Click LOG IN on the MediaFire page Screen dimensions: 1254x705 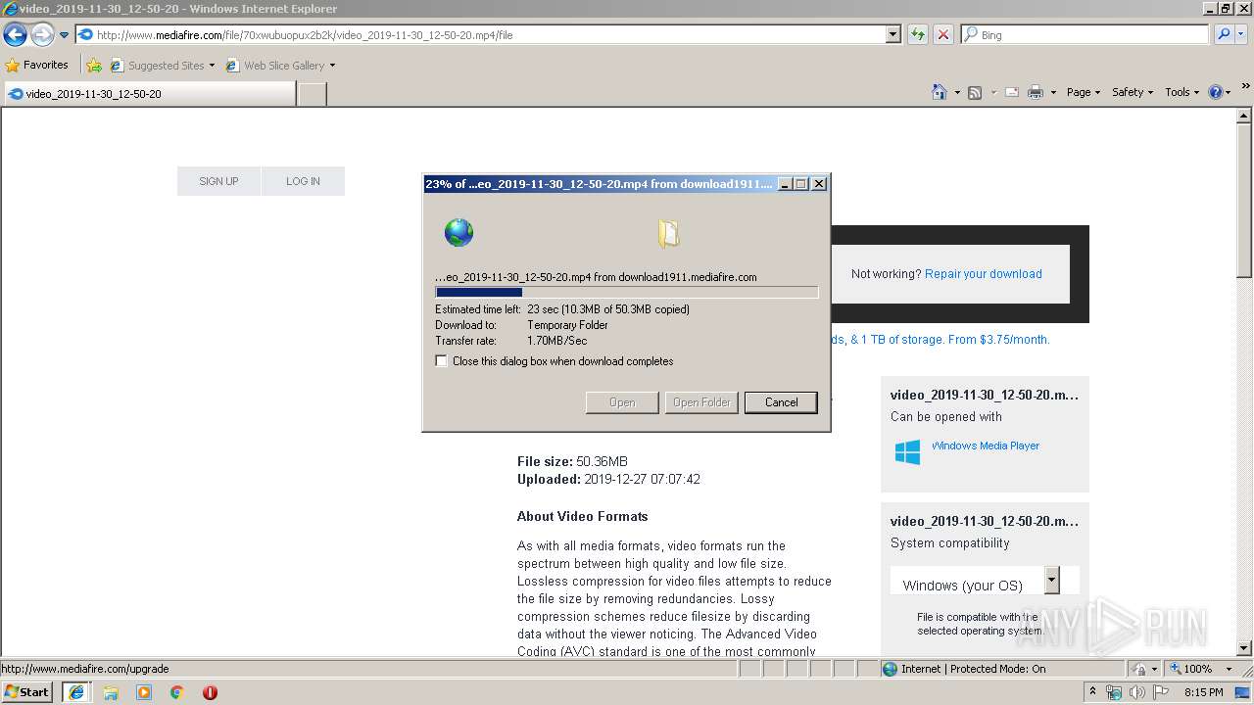(x=303, y=181)
